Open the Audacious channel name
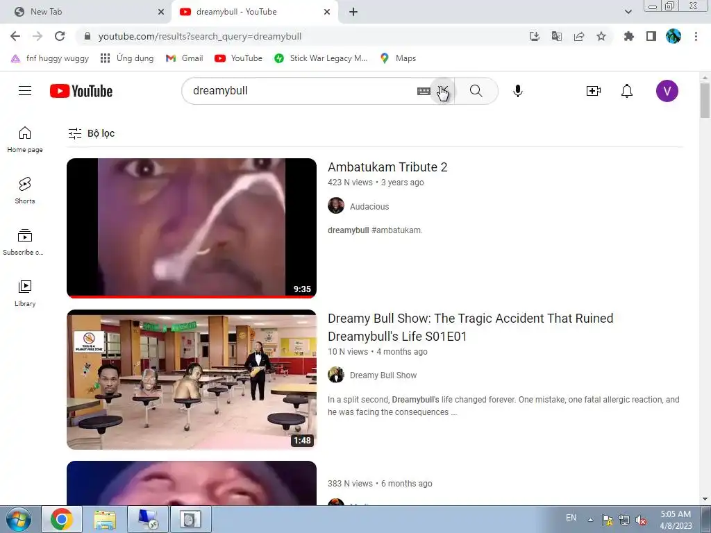This screenshot has height=533, width=711. point(369,207)
